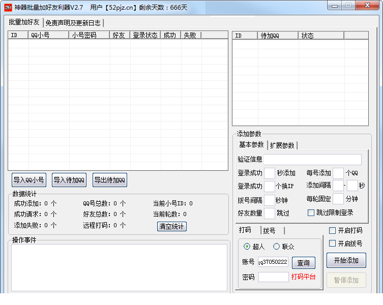Switch to the 批量加好友 tab
Screen dimensions: 383x305
(24, 22)
